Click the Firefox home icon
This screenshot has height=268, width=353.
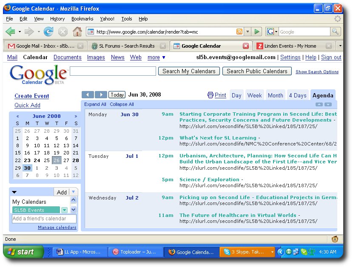[77, 31]
